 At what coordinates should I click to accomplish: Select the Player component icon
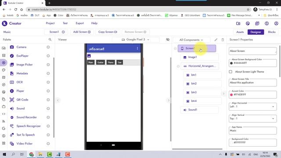(x=12, y=91)
